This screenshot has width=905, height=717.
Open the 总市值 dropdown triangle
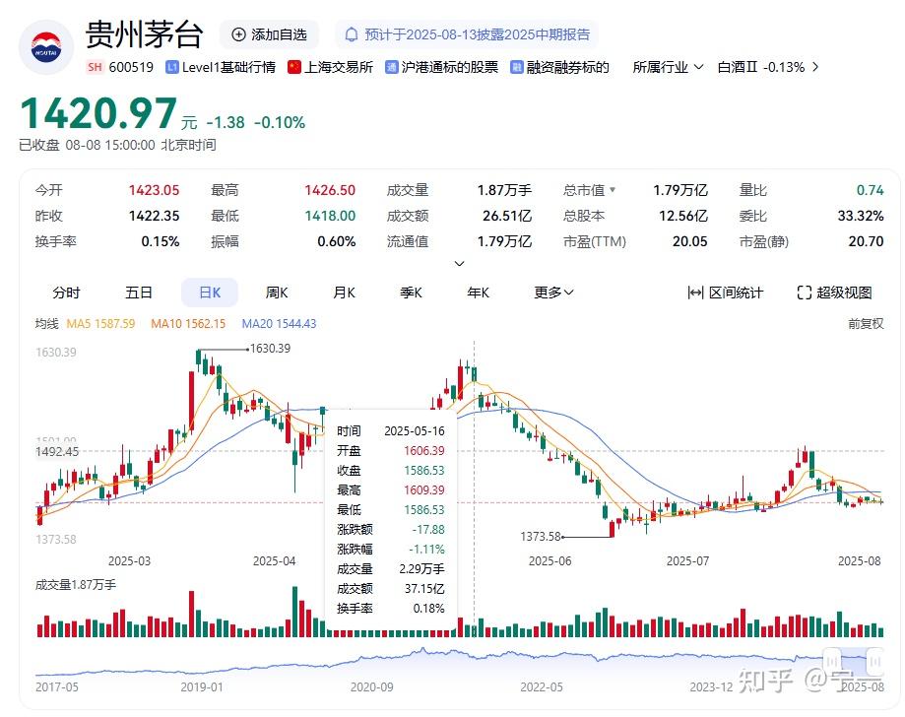tap(613, 189)
